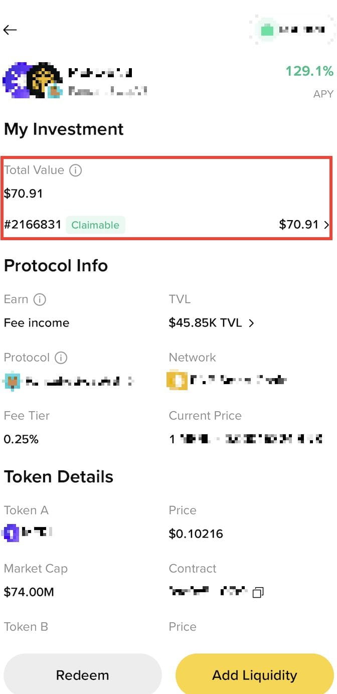Image resolution: width=337 pixels, height=694 pixels.
Task: Show the Earn info tooltip icon
Action: tap(40, 299)
